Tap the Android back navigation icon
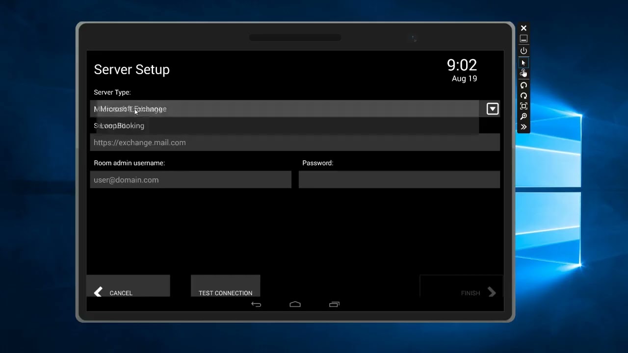Viewport: 628px width, 353px height. pyautogui.click(x=256, y=304)
